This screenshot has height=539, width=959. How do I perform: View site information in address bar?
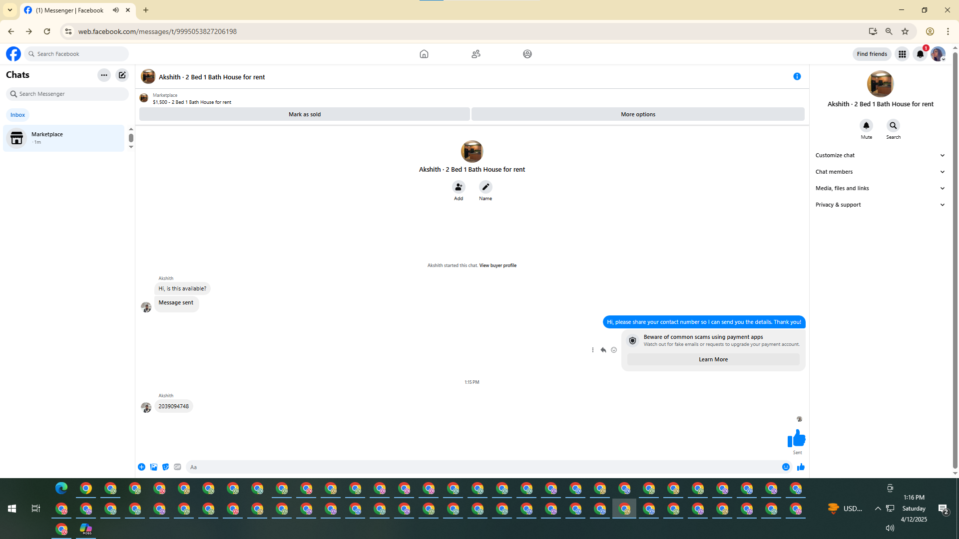(x=68, y=31)
